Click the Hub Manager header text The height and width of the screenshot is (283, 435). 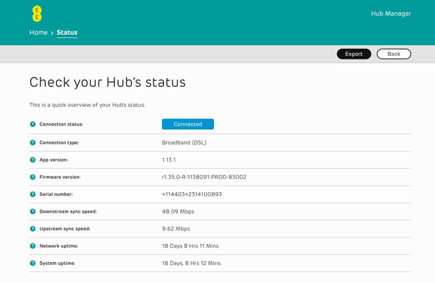tap(391, 14)
